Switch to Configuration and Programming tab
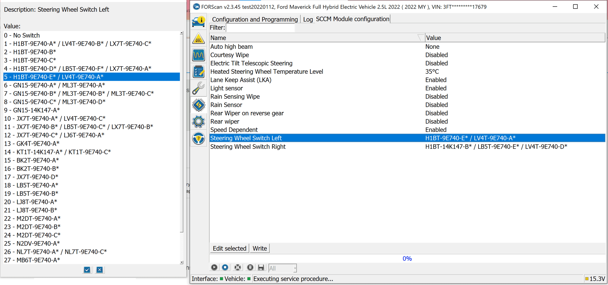The width and height of the screenshot is (608, 285). (255, 19)
